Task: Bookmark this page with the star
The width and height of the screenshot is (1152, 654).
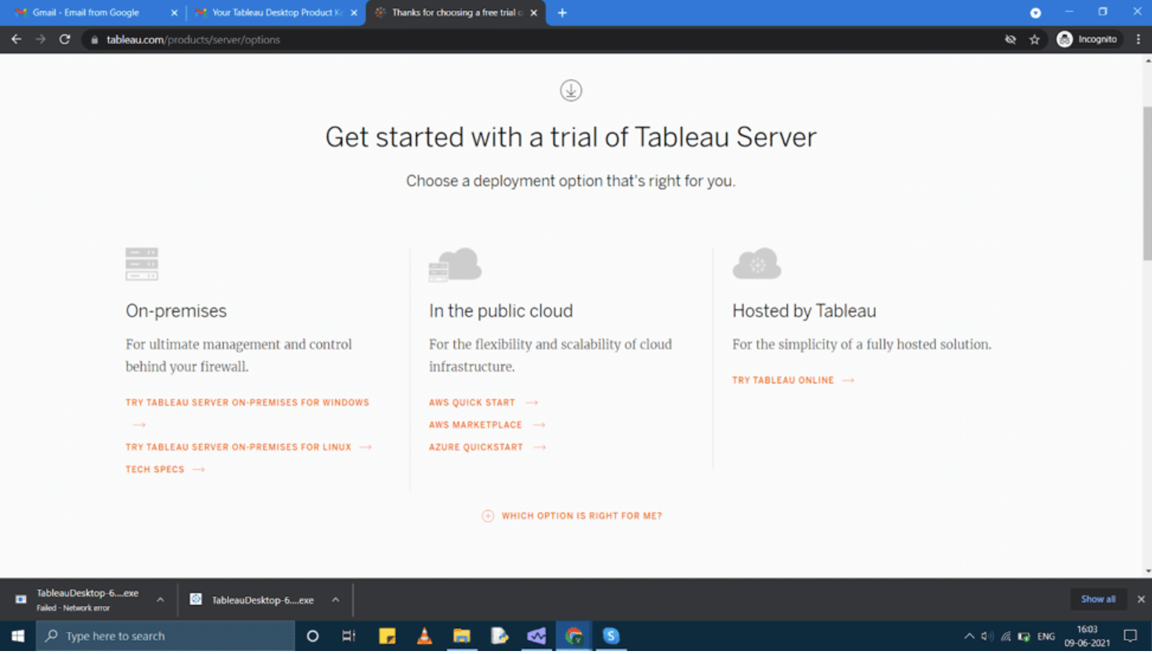Action: coord(1034,39)
